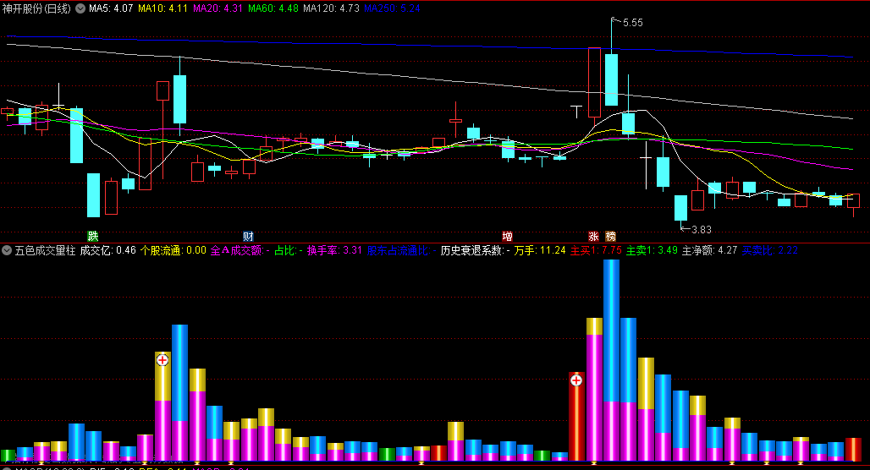Viewport: 870px width, 470px height.
Task: Click the 买卖比: 2.22 value
Action: [x=770, y=250]
